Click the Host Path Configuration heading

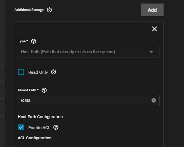[40, 117]
